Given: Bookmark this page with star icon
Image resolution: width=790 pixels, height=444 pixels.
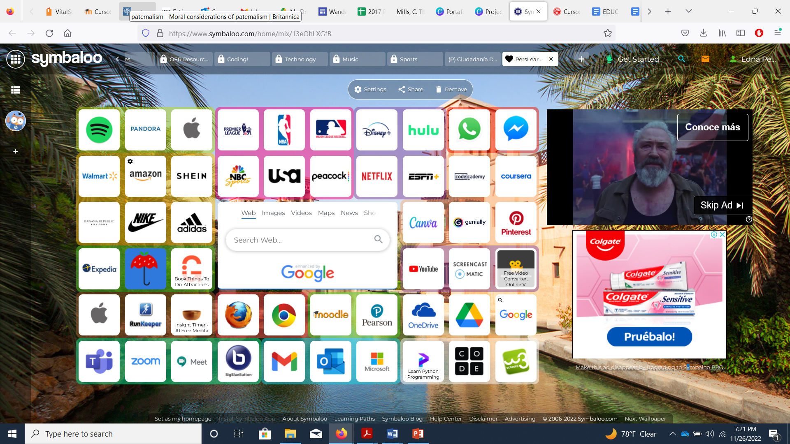Looking at the screenshot, I should [607, 33].
